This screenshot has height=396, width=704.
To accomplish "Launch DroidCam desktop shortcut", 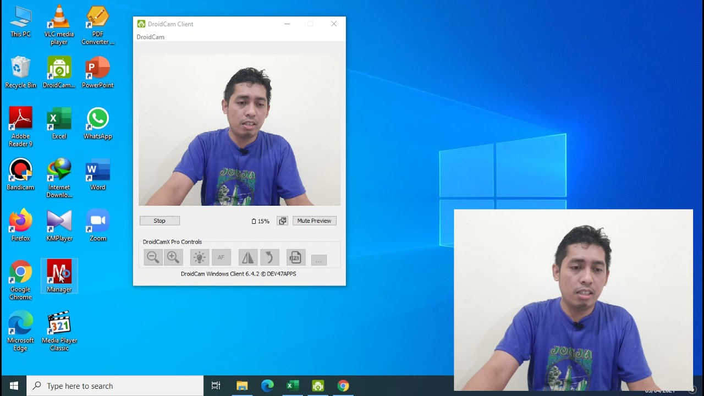I will pos(59,72).
